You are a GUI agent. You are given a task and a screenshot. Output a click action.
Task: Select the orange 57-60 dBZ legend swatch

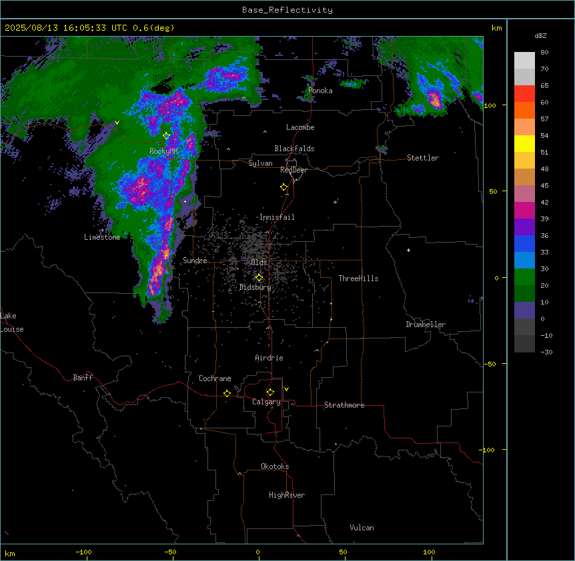[524, 110]
